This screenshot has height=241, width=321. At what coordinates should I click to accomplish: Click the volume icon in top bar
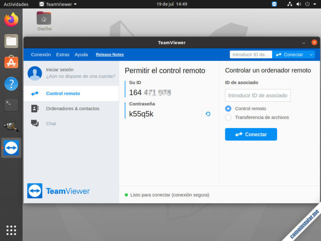(299, 4)
